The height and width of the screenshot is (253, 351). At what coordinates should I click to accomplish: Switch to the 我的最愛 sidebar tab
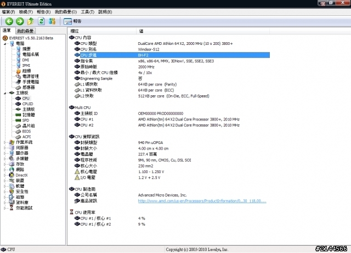pyautogui.click(x=25, y=31)
